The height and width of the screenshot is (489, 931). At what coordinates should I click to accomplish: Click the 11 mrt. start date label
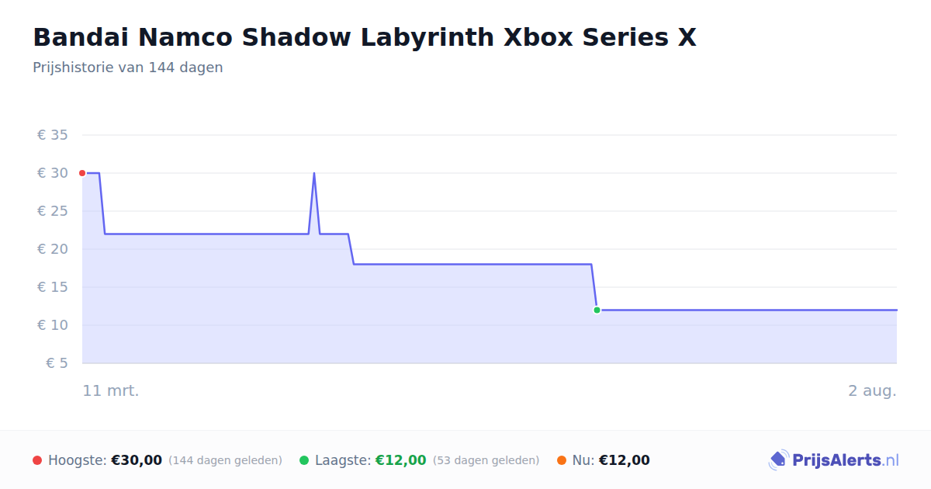tap(111, 390)
